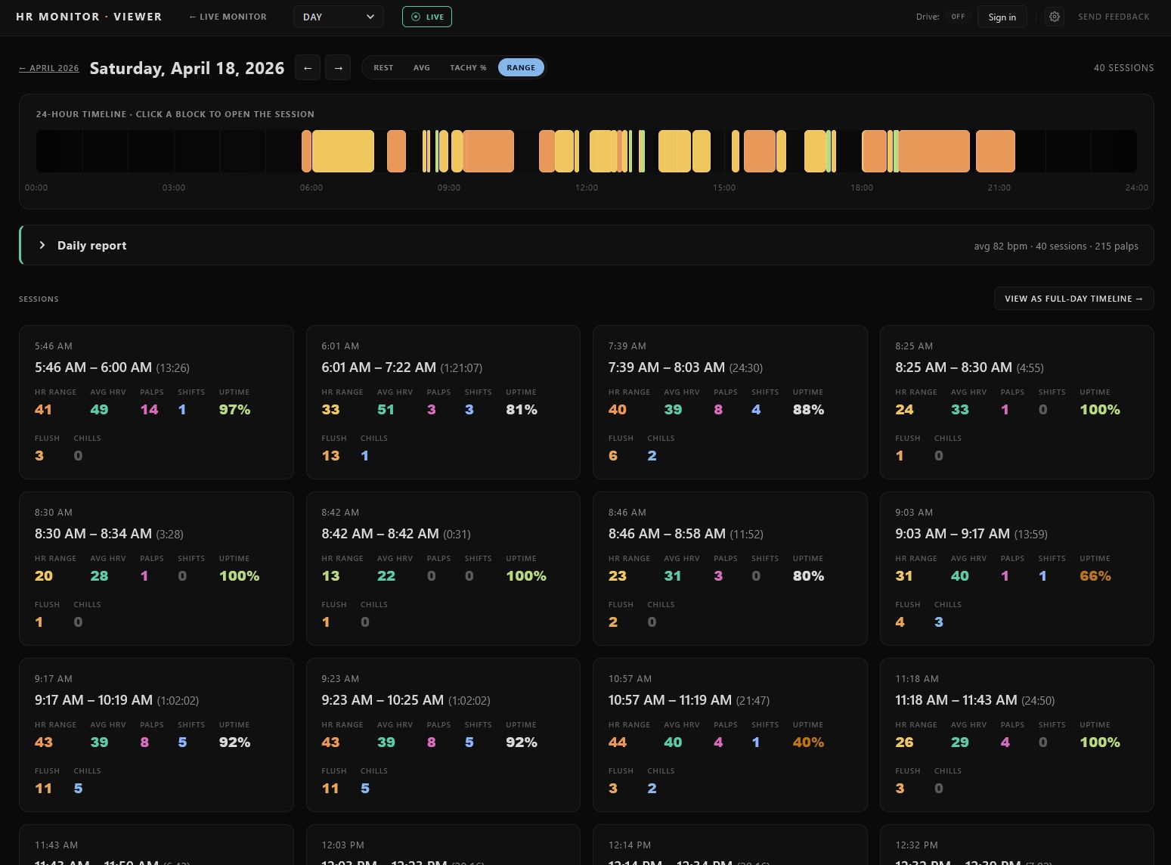Open the APRIL 2026 link
This screenshot has width=1171, height=865.
pos(48,67)
